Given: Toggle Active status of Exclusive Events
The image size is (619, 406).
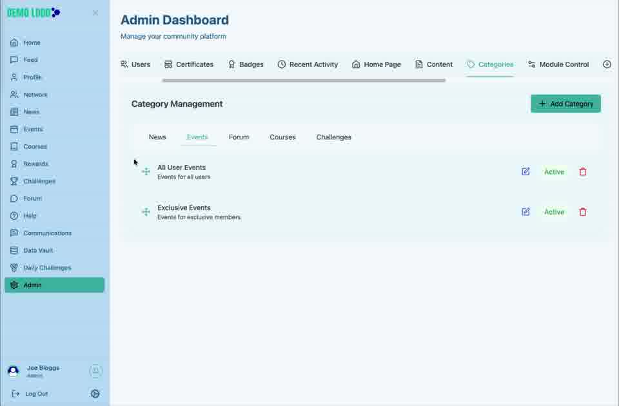Looking at the screenshot, I should coord(554,212).
